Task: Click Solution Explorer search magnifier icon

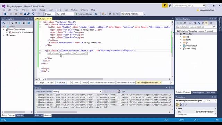Action: [214, 27]
